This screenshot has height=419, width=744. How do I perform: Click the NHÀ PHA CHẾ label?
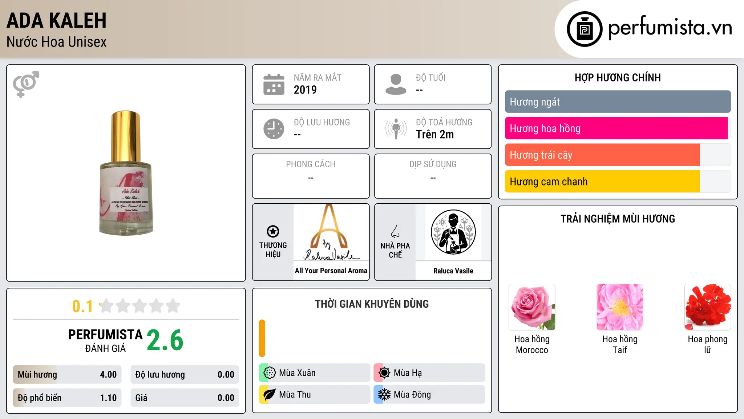[x=395, y=250]
